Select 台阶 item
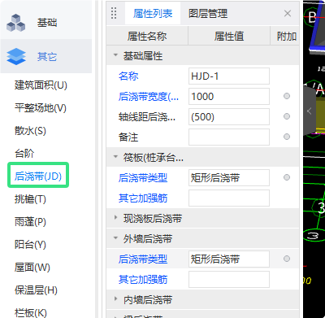The height and width of the screenshot is (318, 325). (24, 154)
